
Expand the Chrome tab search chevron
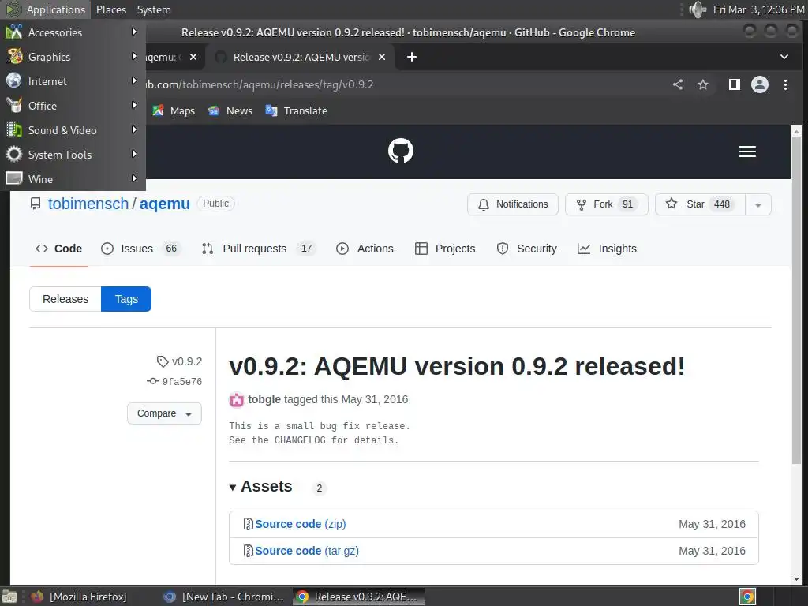(784, 57)
